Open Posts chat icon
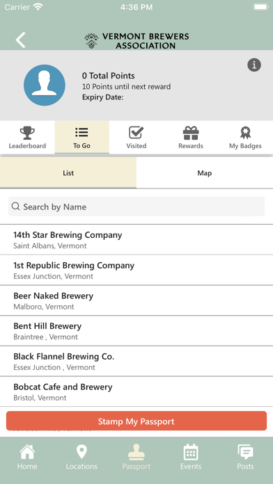 (245, 457)
